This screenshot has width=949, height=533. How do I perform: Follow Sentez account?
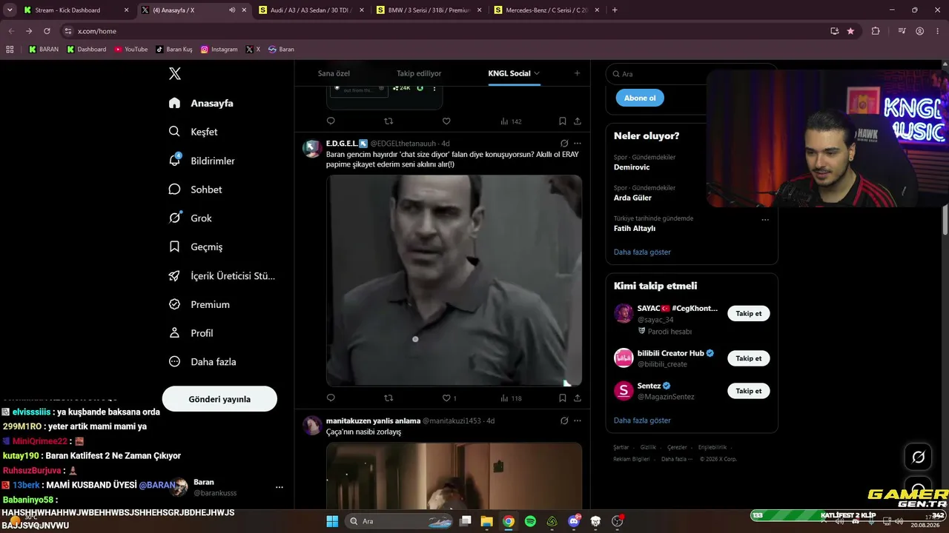click(x=749, y=391)
